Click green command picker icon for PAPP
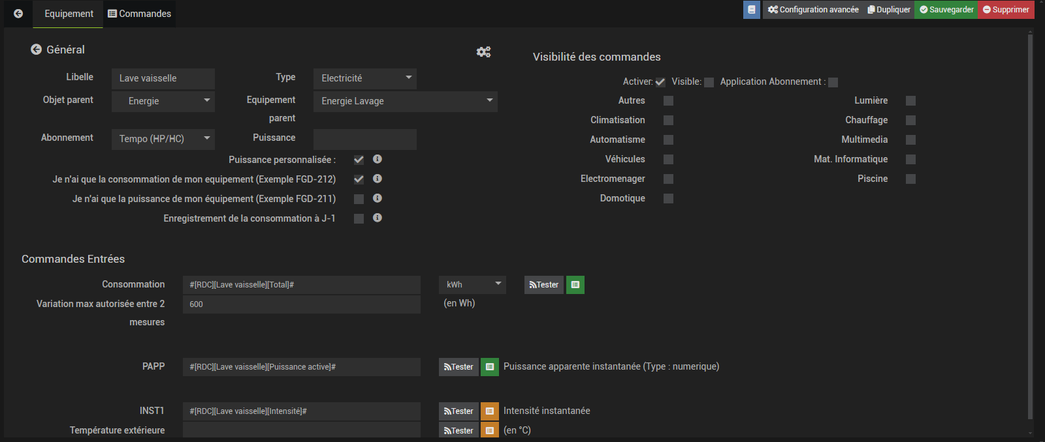 coord(490,367)
